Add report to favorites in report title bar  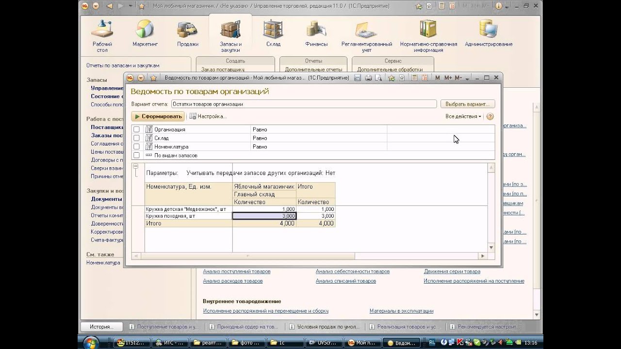(392, 78)
